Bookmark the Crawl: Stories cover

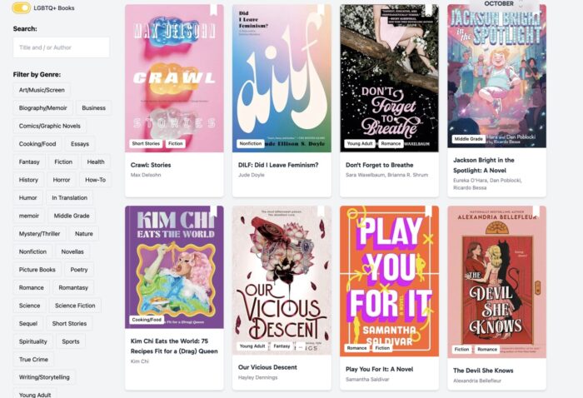(x=213, y=10)
